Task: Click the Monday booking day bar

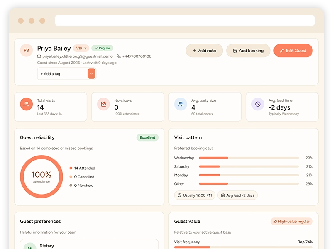Action: 249,175
